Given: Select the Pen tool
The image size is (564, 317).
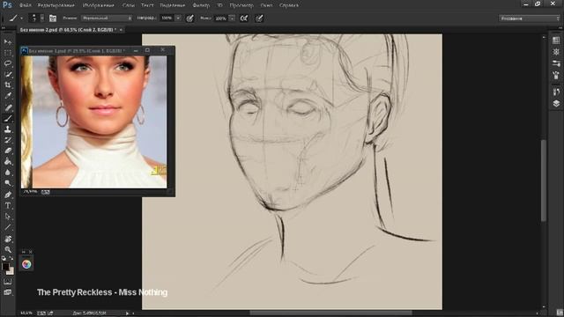Looking at the screenshot, I should coord(8,195).
